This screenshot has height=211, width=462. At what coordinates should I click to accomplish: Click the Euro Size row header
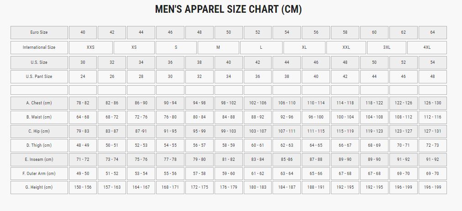tap(39, 32)
